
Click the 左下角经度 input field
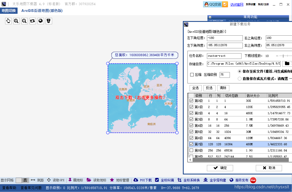pos(225,38)
